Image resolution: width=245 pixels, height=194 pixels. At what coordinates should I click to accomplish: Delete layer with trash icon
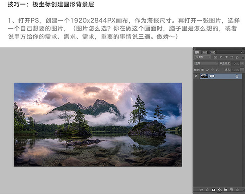(x=237, y=190)
